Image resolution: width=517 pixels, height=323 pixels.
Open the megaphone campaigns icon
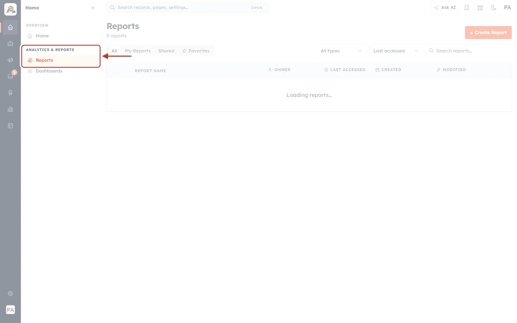10,60
